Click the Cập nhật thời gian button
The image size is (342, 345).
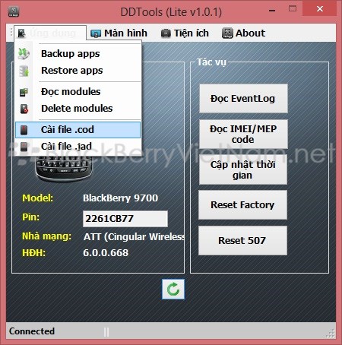click(243, 169)
